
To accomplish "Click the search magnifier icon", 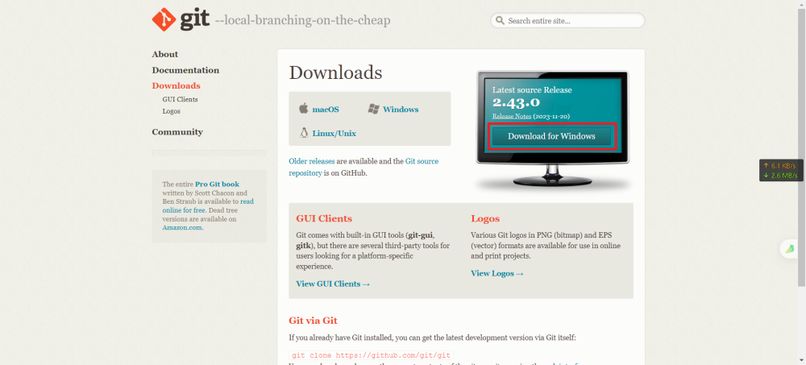I will pyautogui.click(x=500, y=21).
